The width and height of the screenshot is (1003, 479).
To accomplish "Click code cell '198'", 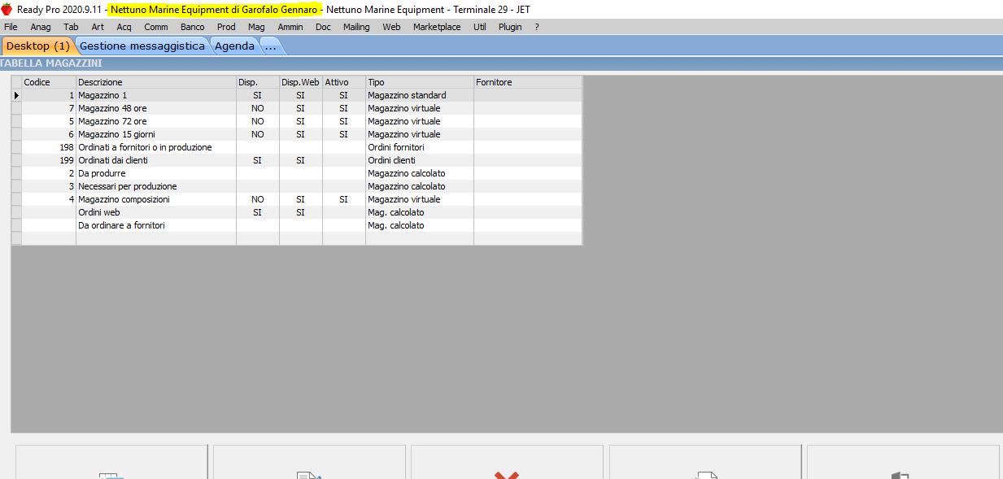I will tap(49, 147).
